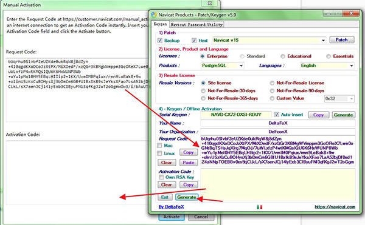This screenshot has height=225, width=365.
Task: Click the Patch button
Action: pos(342,40)
